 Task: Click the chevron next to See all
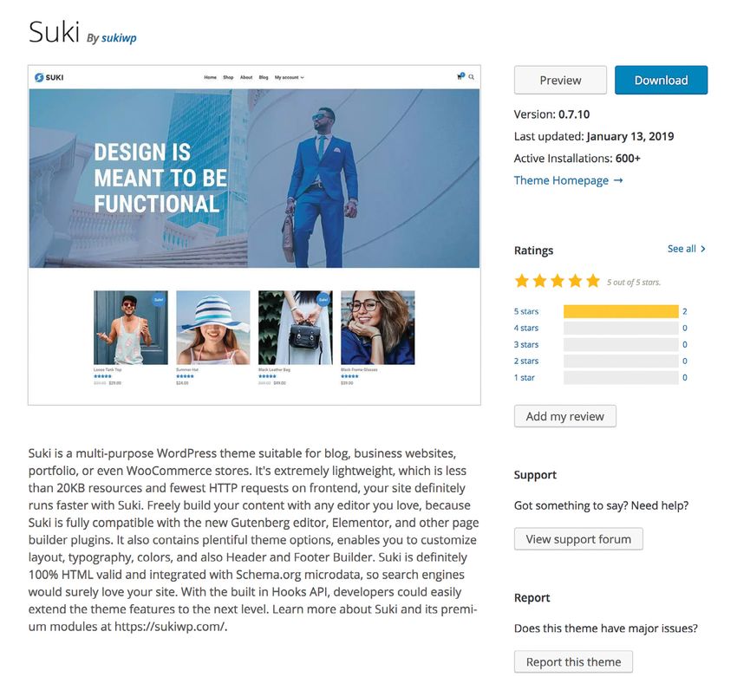(703, 249)
